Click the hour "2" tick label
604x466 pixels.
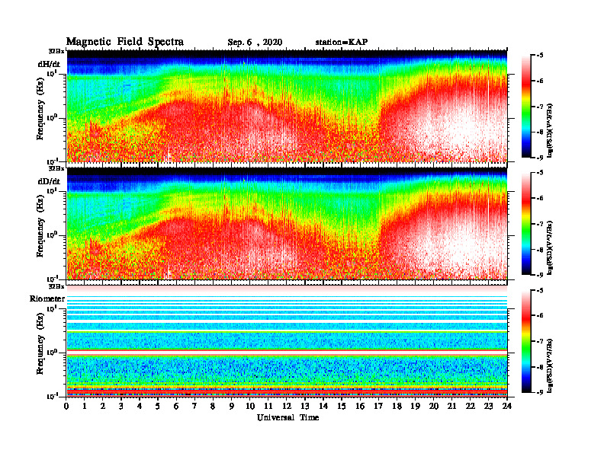(103, 407)
